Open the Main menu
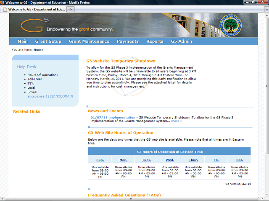This screenshot has width=269, height=201. [x=23, y=41]
